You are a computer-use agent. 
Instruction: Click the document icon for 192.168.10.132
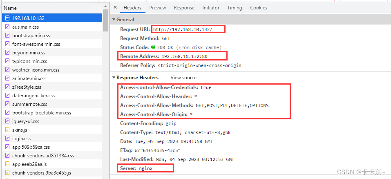pyautogui.click(x=7, y=18)
